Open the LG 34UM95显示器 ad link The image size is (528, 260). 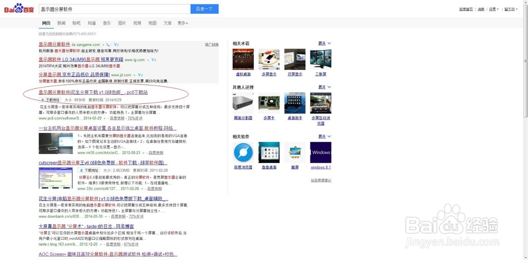click(x=80, y=60)
